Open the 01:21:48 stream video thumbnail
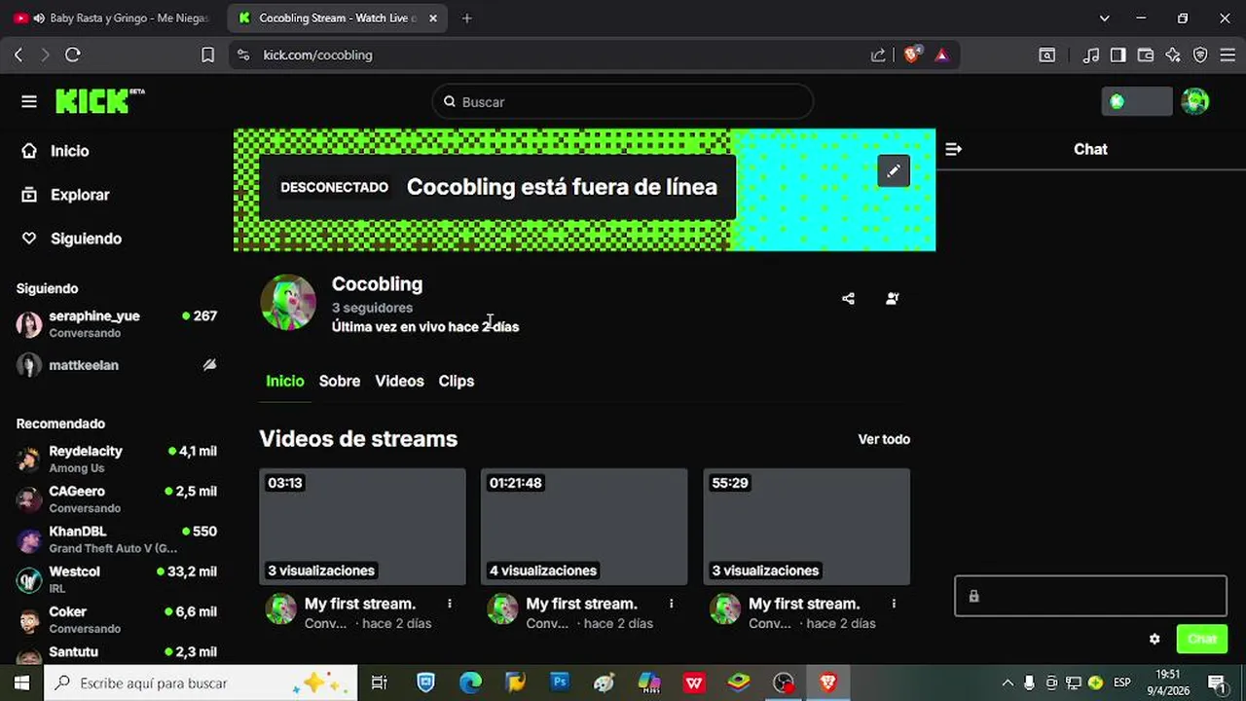Image resolution: width=1246 pixels, height=701 pixels. tap(584, 527)
